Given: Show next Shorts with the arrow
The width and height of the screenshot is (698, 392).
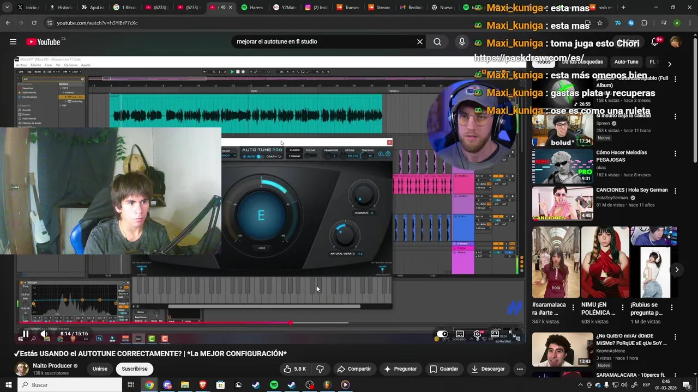Looking at the screenshot, I should (x=677, y=269).
